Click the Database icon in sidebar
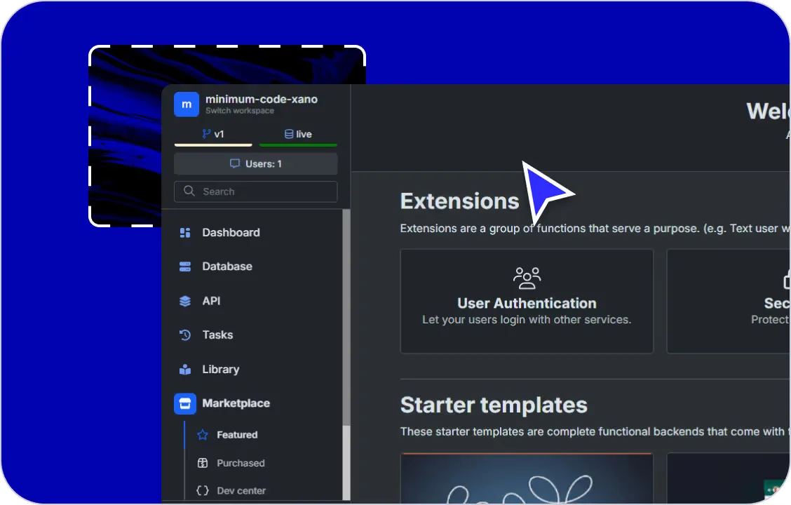The width and height of the screenshot is (791, 505). pos(185,267)
